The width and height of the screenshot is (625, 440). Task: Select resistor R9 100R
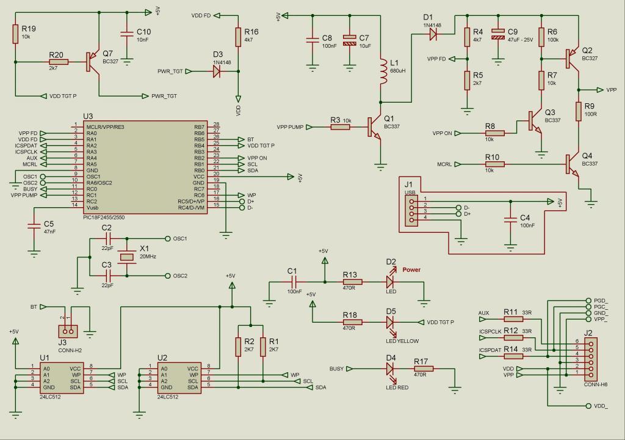coord(579,111)
